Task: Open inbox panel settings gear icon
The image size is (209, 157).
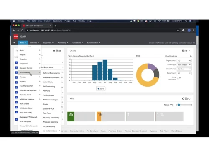Action: click(x=54, y=51)
